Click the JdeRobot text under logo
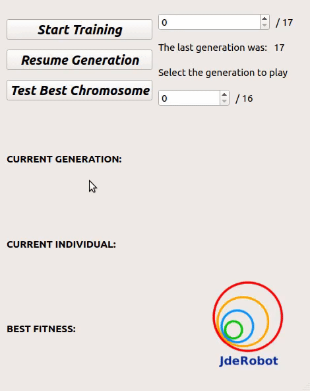310x391 pixels. point(249,361)
